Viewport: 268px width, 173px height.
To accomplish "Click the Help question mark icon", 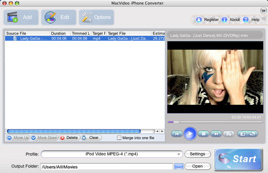I will coord(246,20).
